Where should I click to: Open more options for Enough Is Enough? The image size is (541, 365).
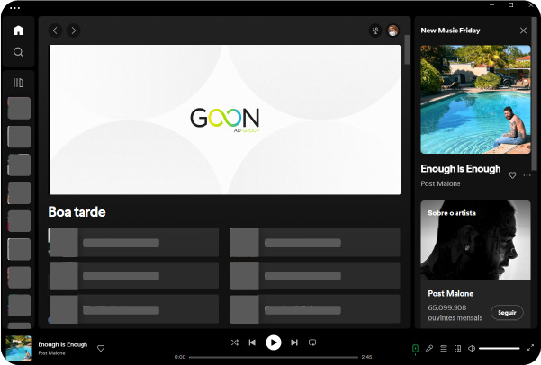click(x=527, y=175)
